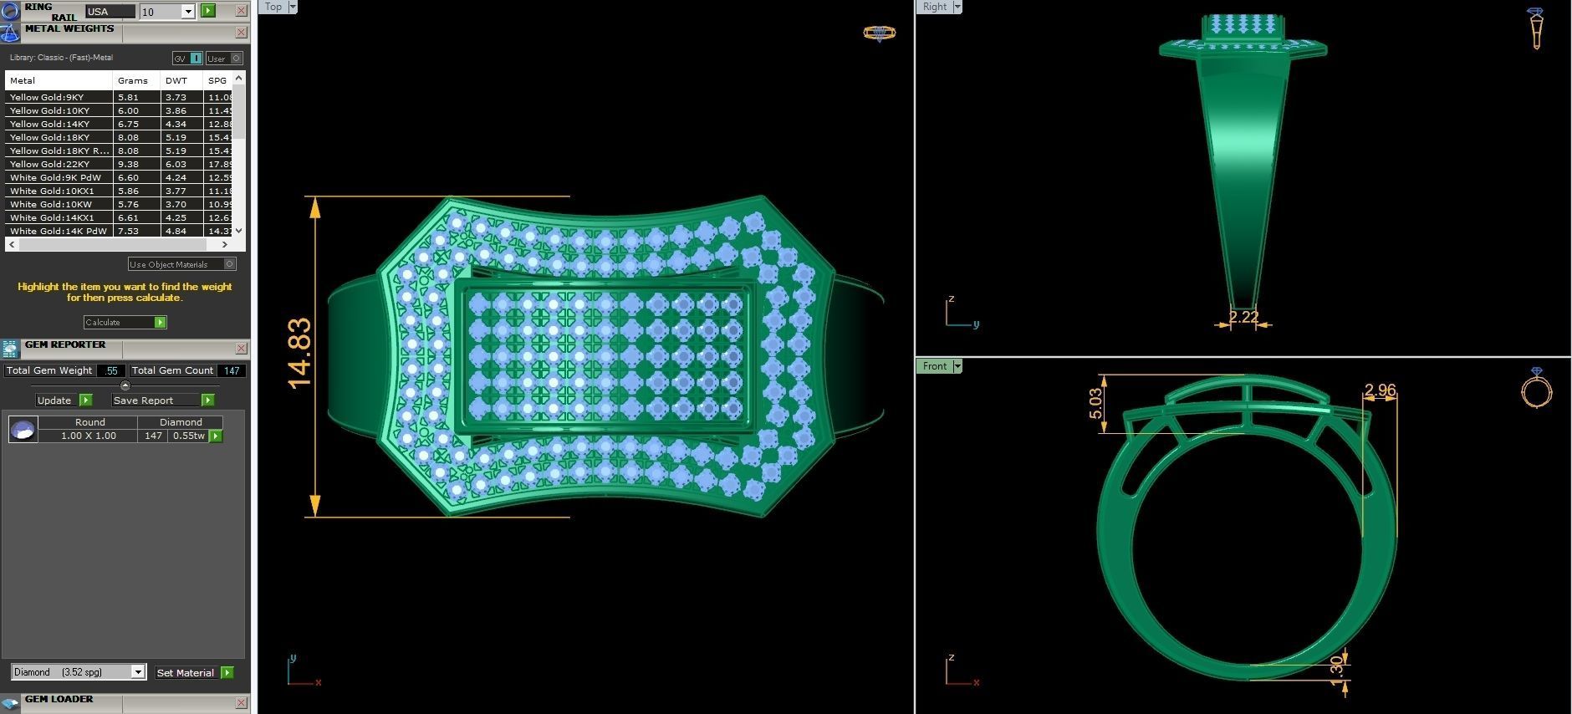Viewport: 1572px width, 714px height.
Task: Click metal table scroll right arrow
Action: (225, 244)
